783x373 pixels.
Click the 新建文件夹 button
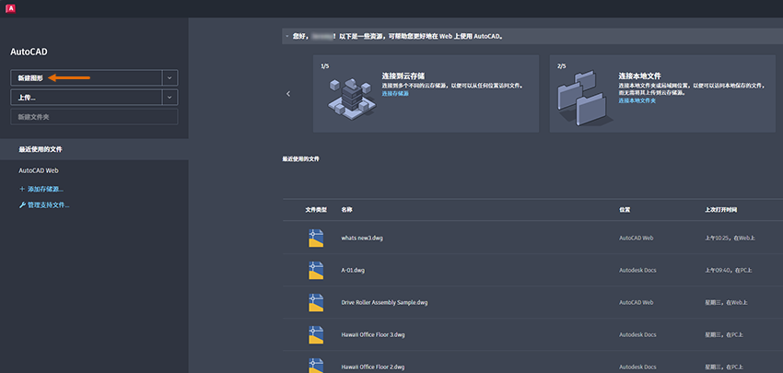pyautogui.click(x=94, y=117)
